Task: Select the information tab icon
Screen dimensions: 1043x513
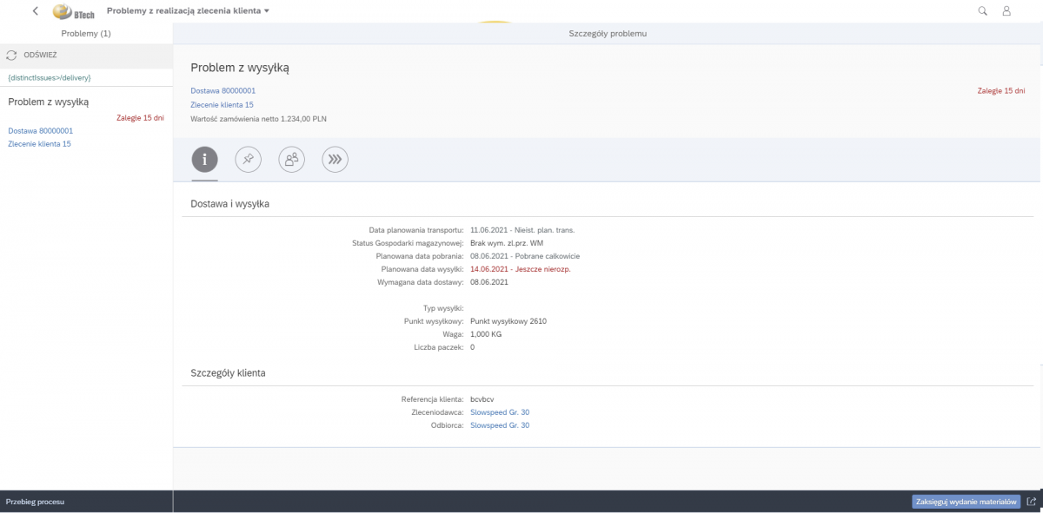Action: (x=204, y=159)
